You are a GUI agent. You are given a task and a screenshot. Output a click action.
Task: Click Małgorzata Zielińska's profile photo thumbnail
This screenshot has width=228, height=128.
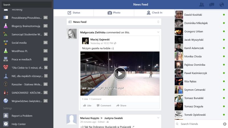[72, 34]
